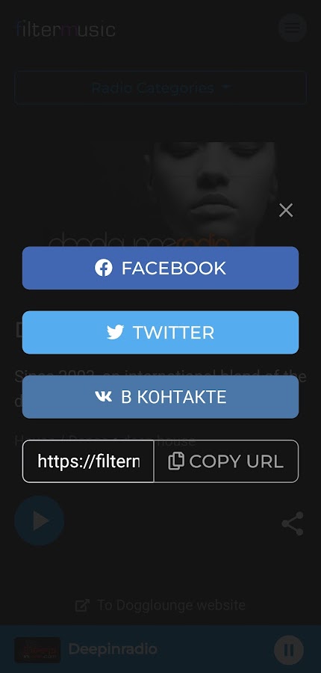
Task: Share station via VKontakte button
Action: (x=160, y=397)
